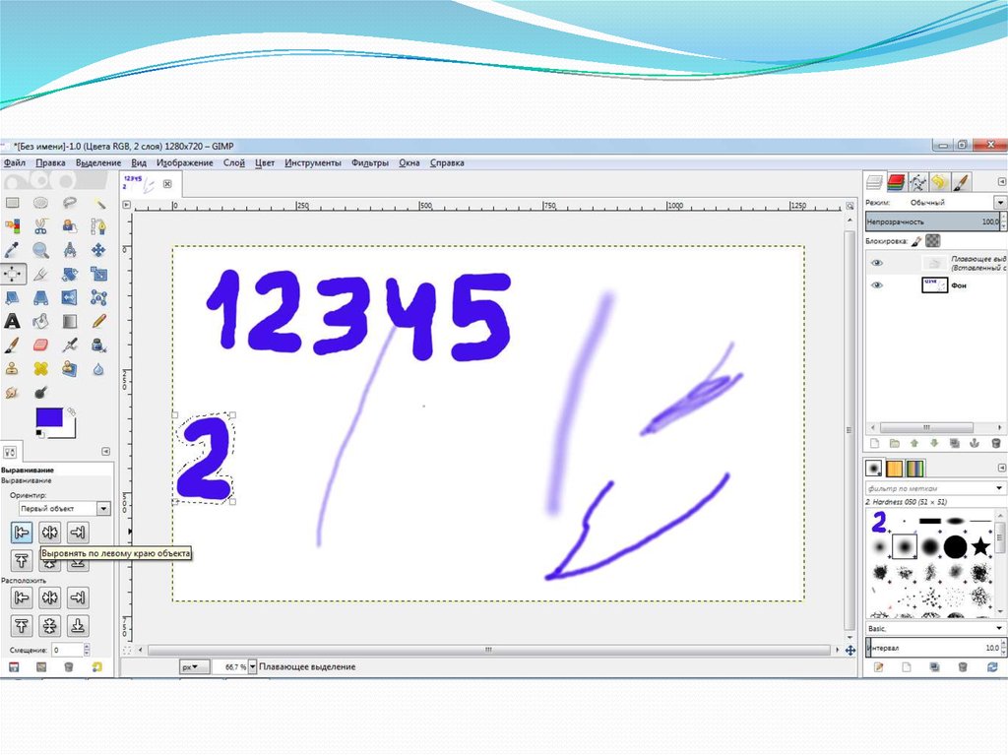Create a new layer in the layers panel

tap(874, 443)
